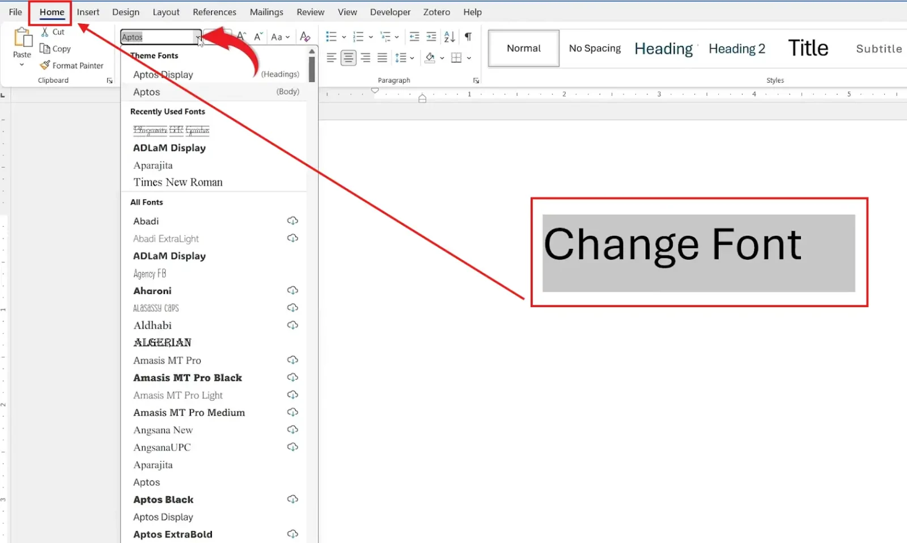Pick Times New Roman from recent fonts
Viewport: 907px width, 543px height.
pyautogui.click(x=214, y=182)
